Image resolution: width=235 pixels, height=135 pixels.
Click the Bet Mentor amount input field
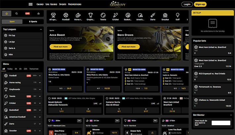[221, 123]
